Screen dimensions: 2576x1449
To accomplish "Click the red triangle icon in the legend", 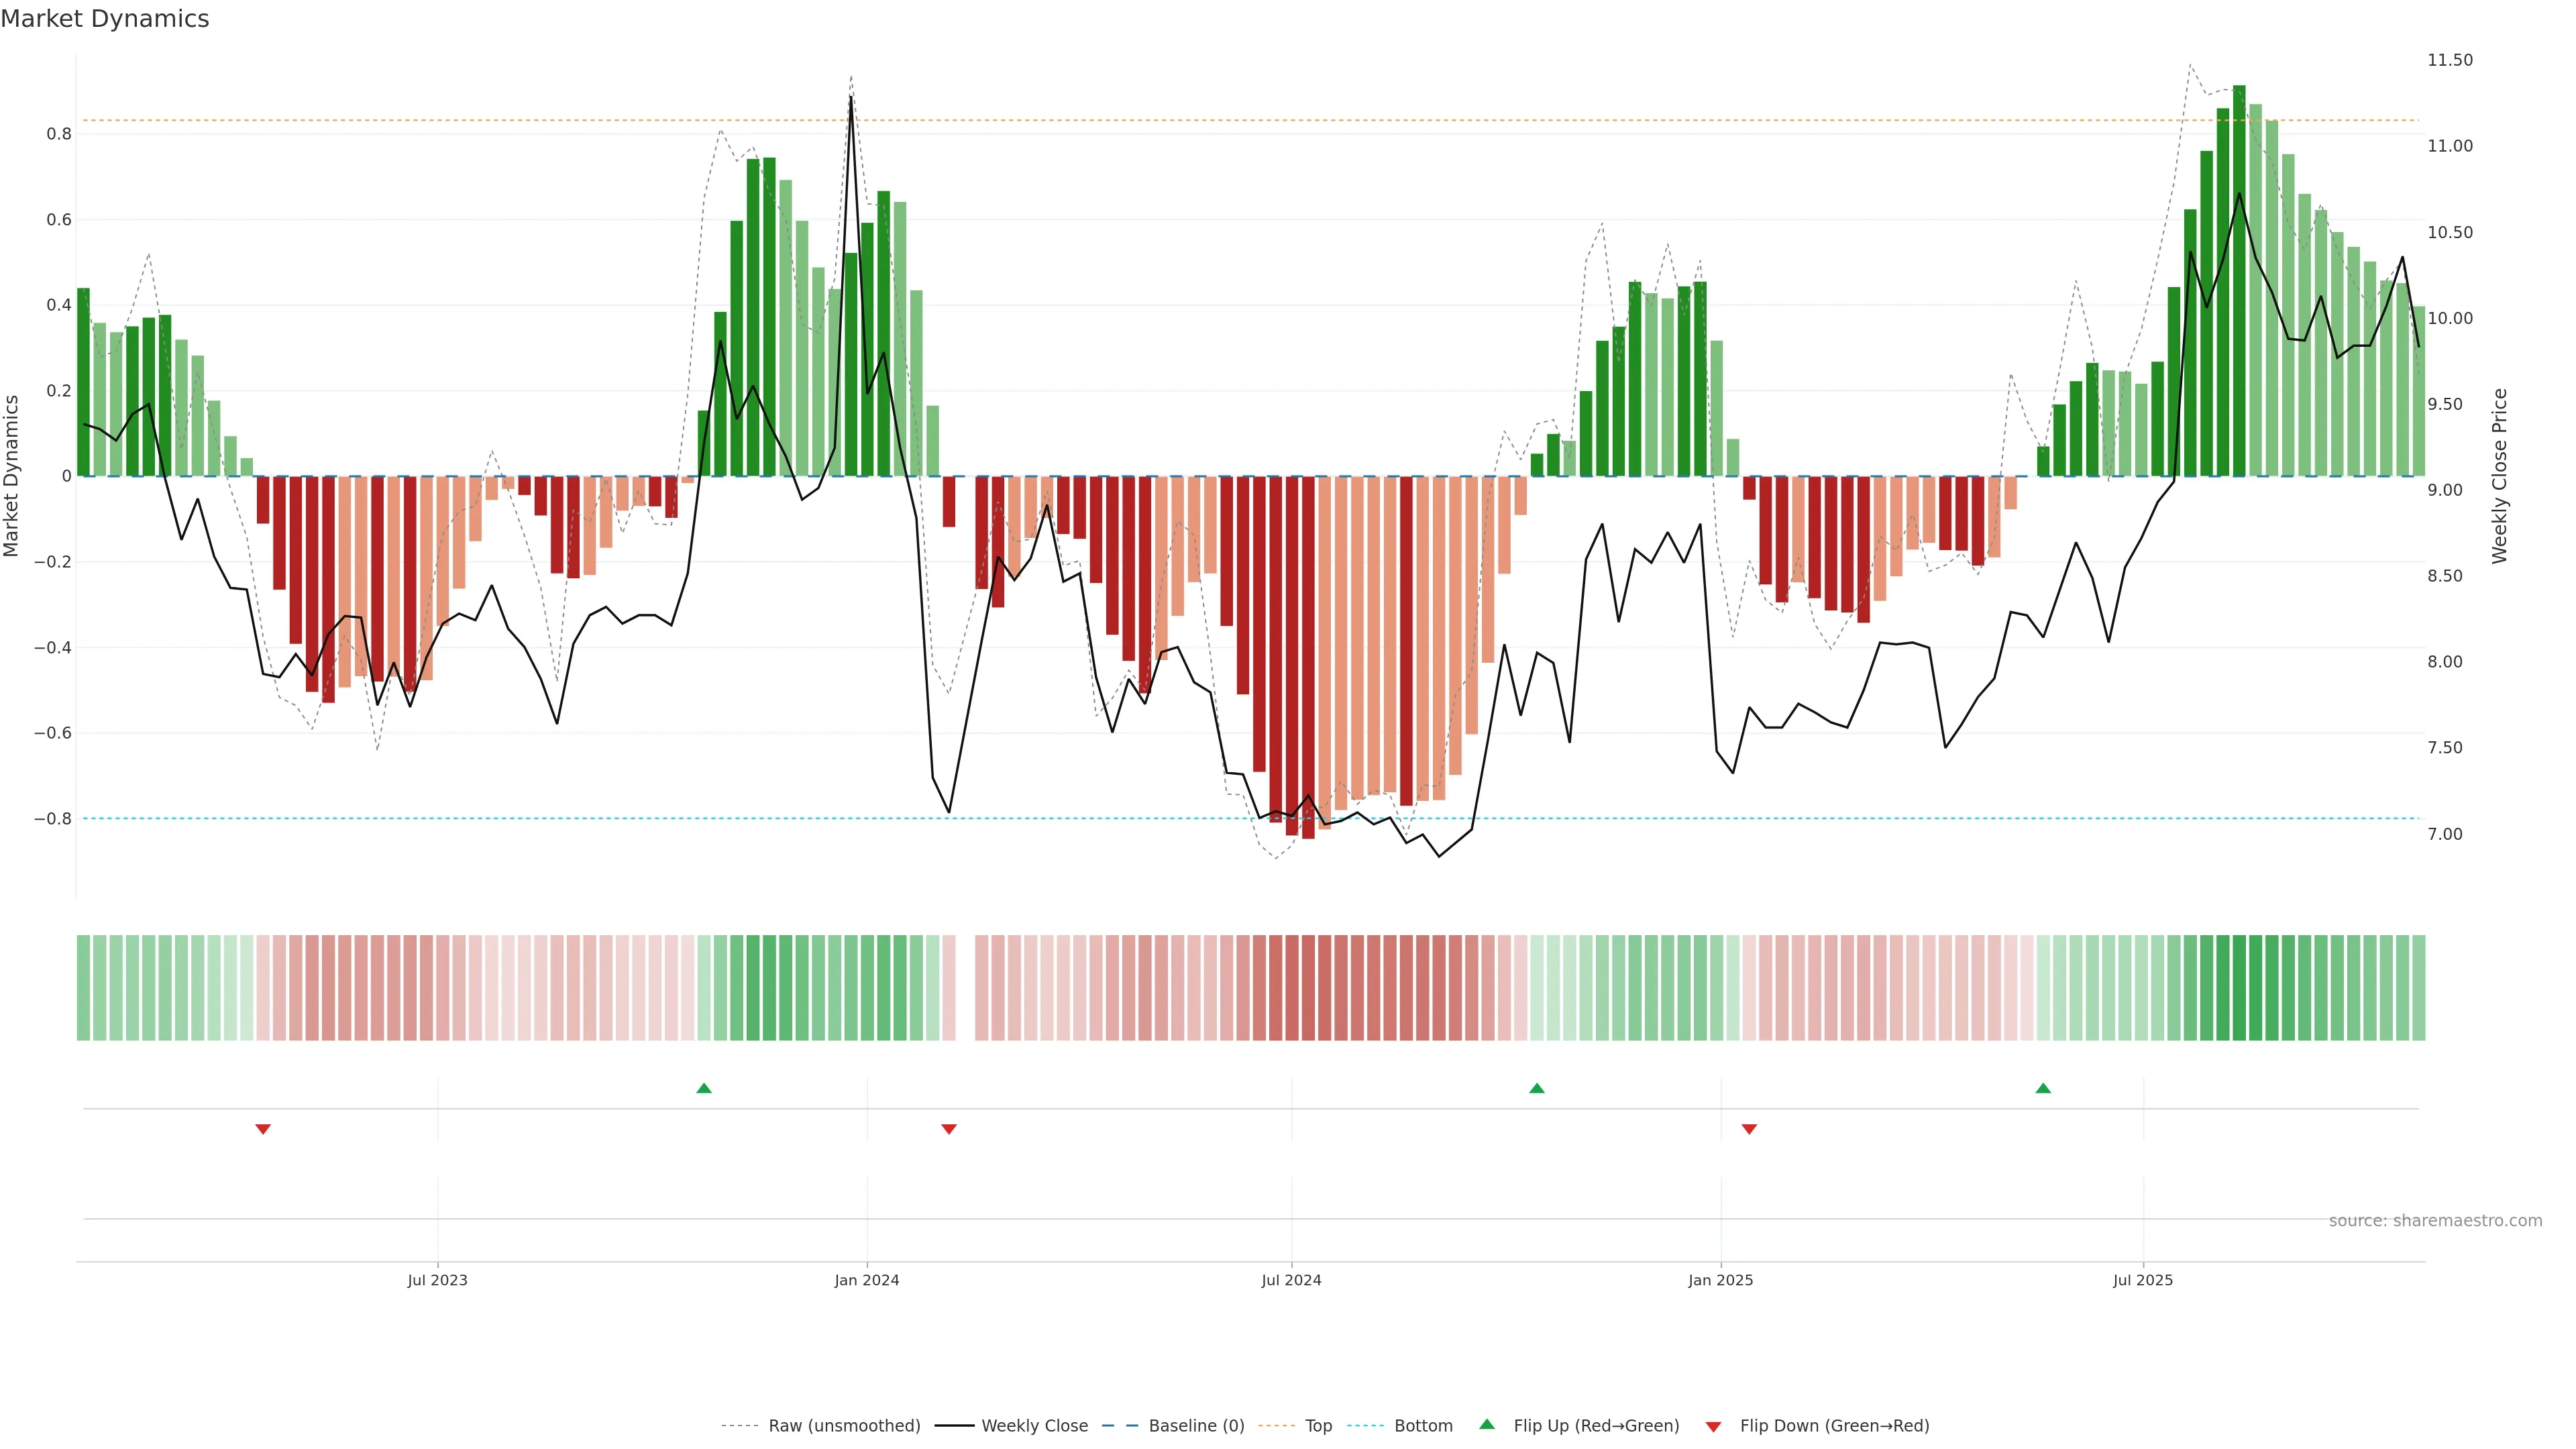I will click(1713, 1427).
